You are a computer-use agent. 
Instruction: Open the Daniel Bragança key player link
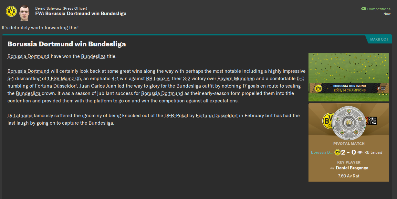tap(352, 168)
